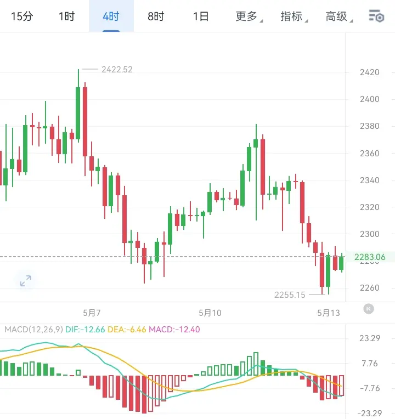
Task: Click the 5月13 date axis label
Action: [x=329, y=313]
